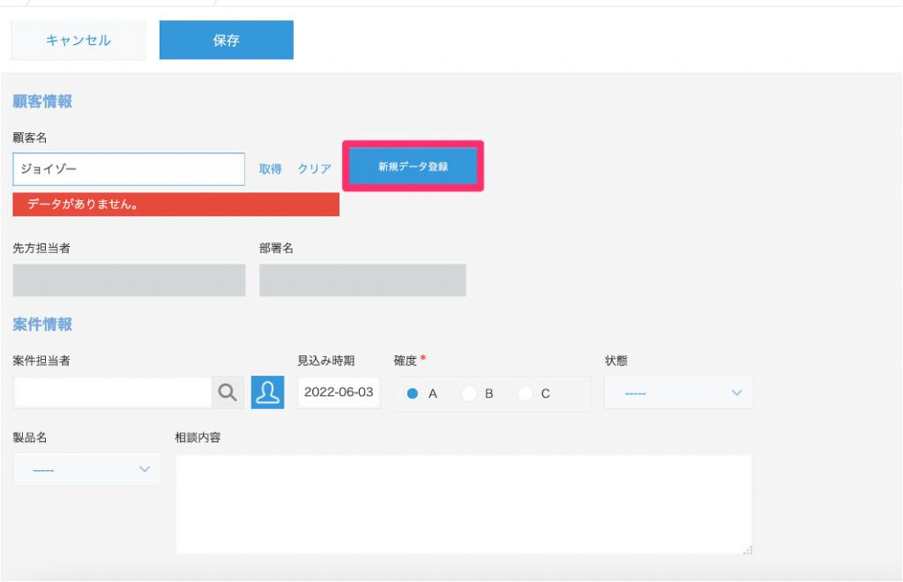Click the キャンセル button
Image resolution: width=903 pixels, height=582 pixels.
78,41
